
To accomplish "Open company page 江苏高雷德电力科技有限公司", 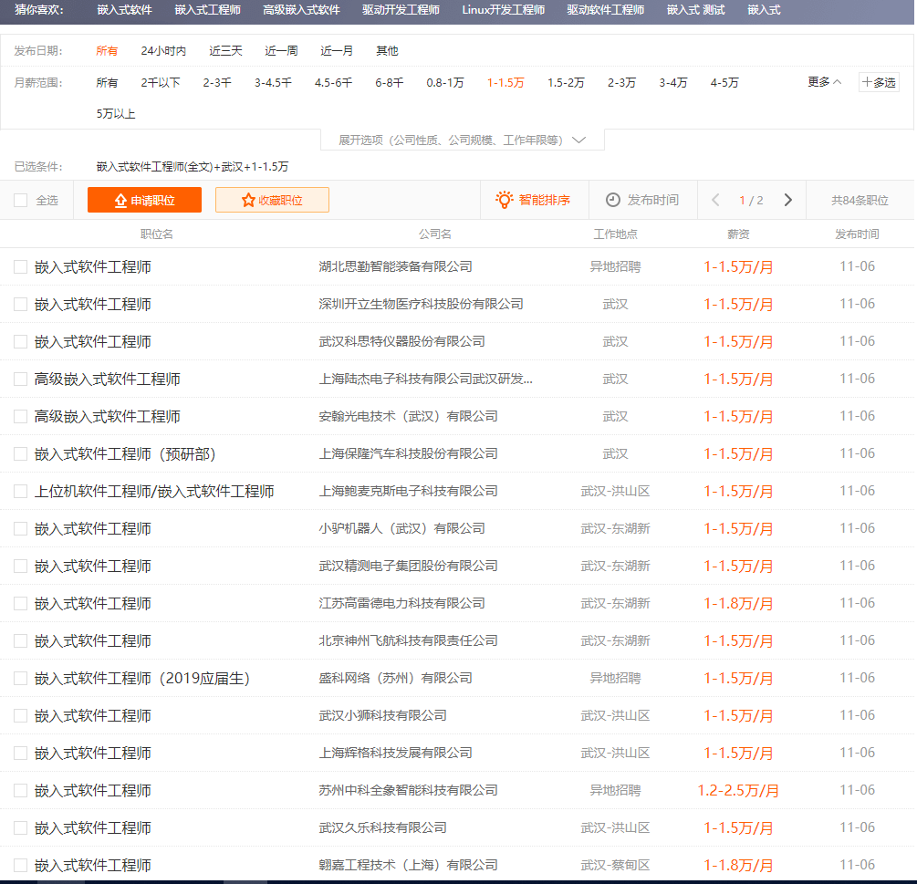I will tap(401, 603).
